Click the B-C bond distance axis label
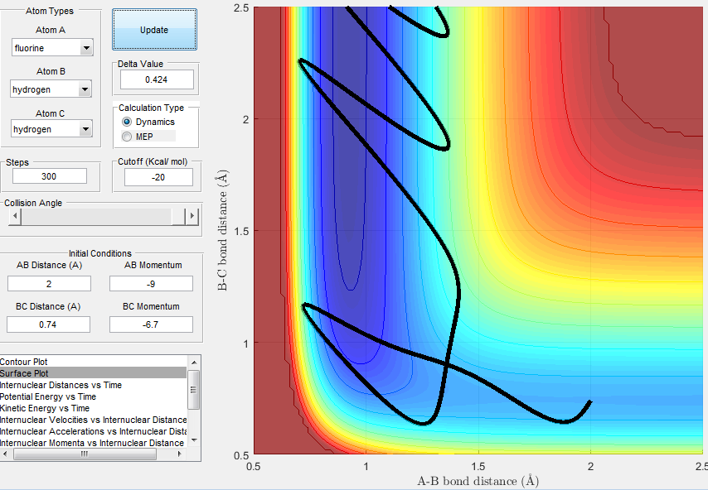This screenshot has height=490, width=708. pos(222,230)
